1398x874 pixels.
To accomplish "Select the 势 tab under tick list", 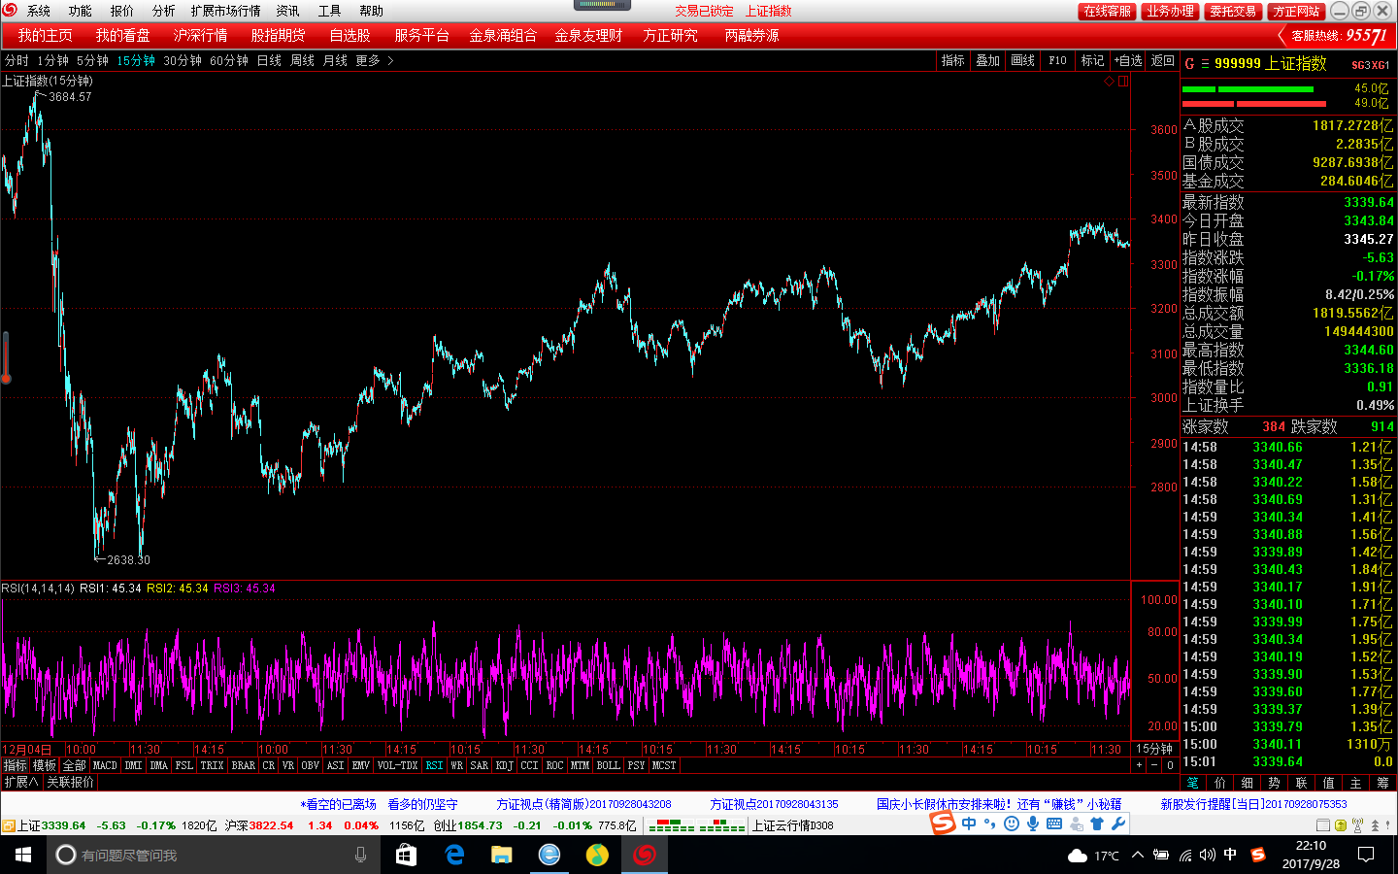I will [x=1274, y=782].
